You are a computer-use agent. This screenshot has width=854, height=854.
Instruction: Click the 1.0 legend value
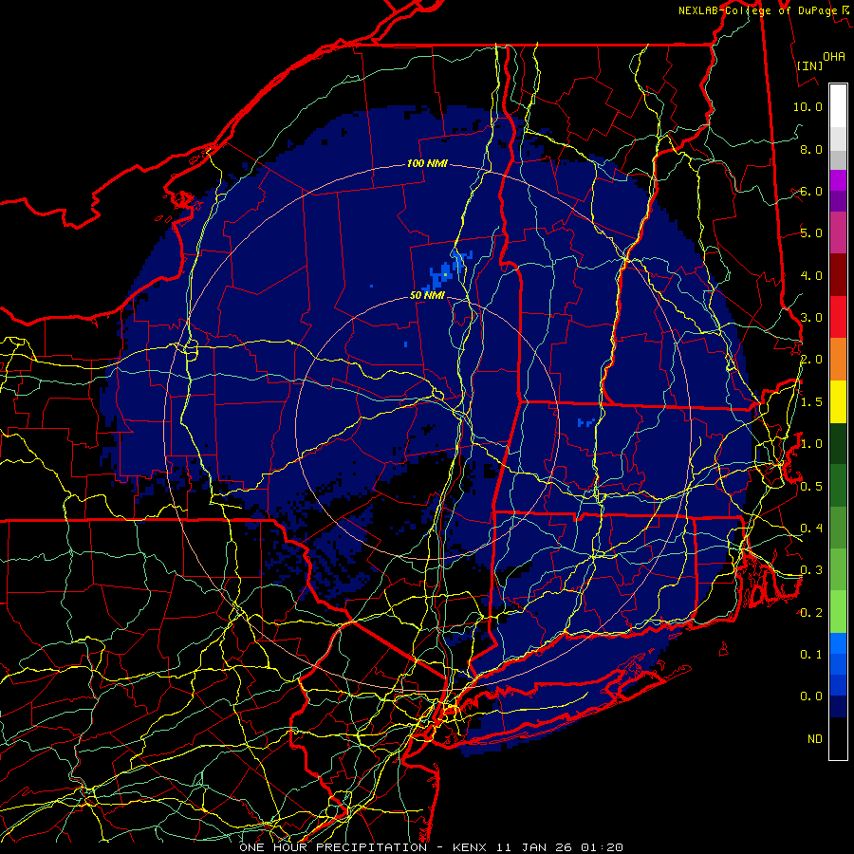pos(811,444)
